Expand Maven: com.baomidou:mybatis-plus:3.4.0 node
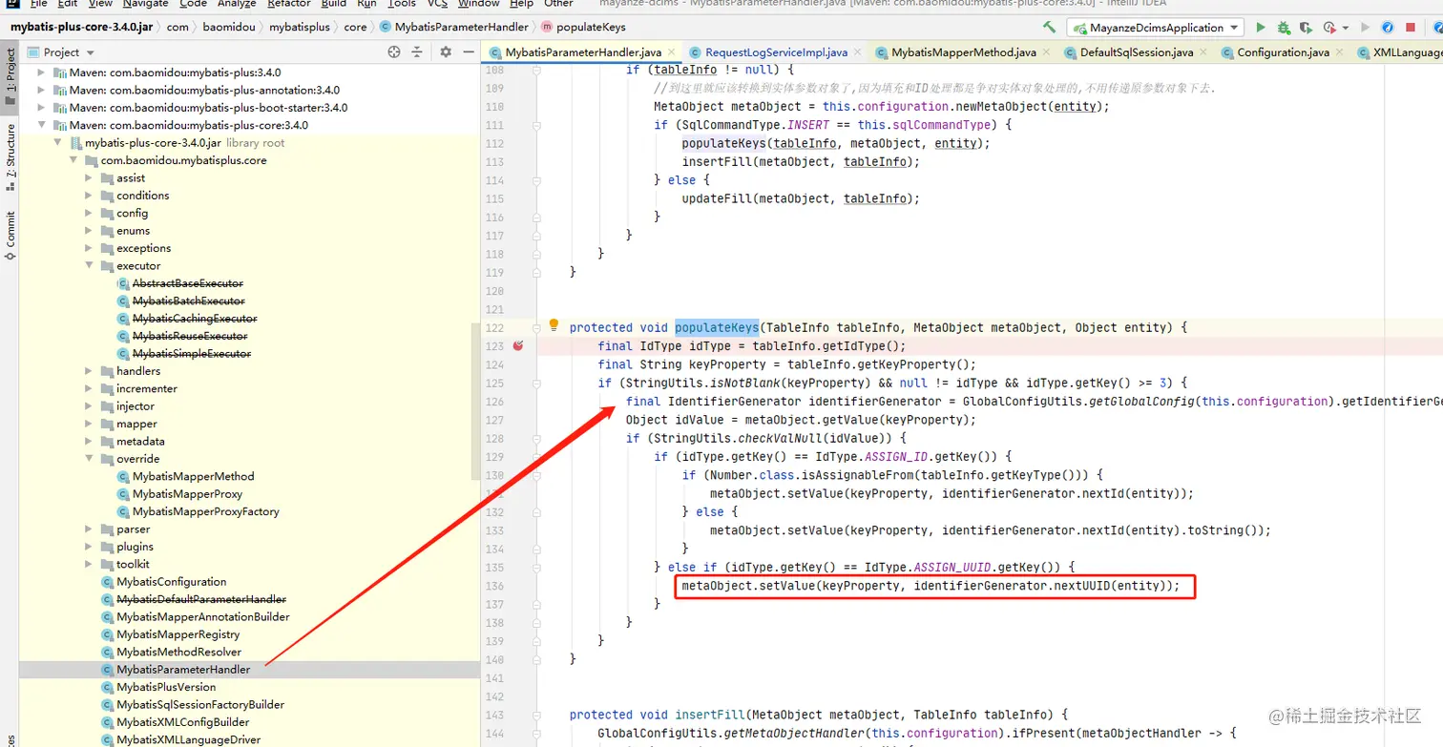This screenshot has width=1443, height=747. point(41,73)
